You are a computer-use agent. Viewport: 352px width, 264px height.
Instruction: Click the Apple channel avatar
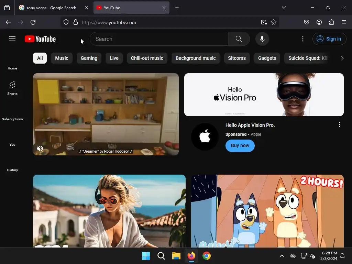pyautogui.click(x=205, y=137)
